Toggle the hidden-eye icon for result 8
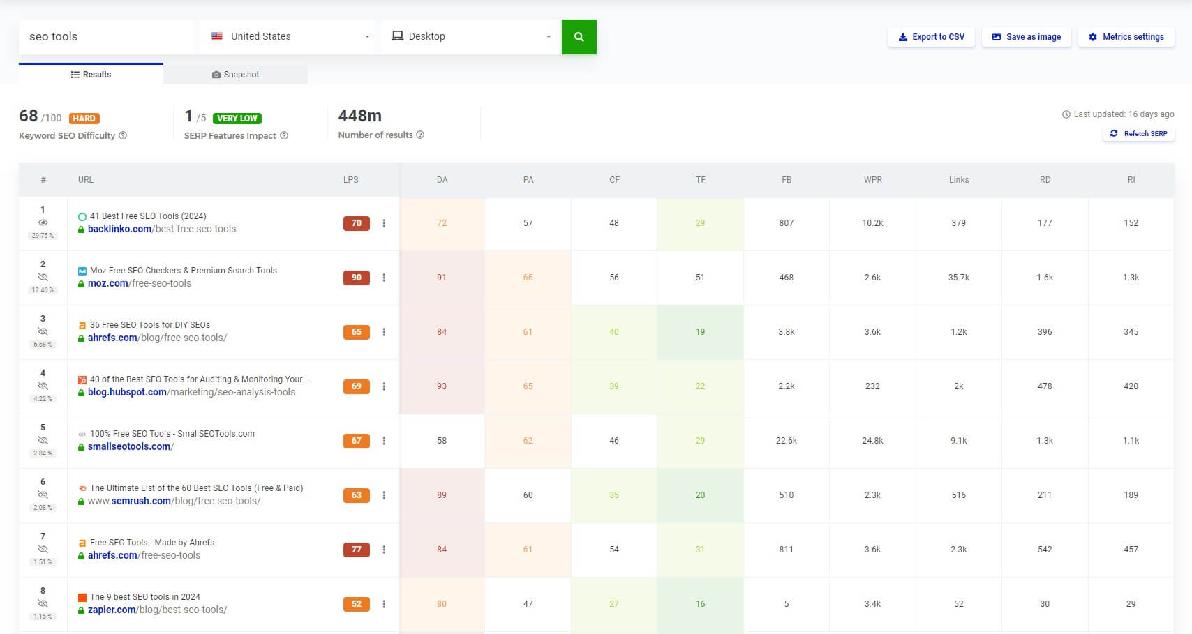 click(43, 603)
